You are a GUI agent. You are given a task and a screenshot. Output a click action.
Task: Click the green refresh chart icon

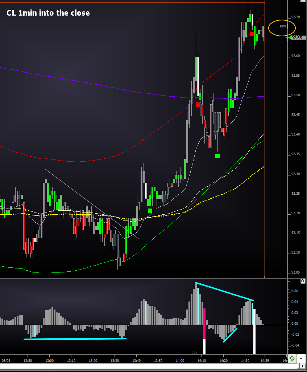coord(293,359)
